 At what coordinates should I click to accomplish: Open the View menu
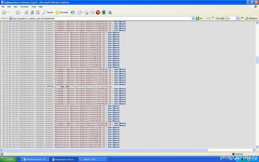[x=16, y=6]
